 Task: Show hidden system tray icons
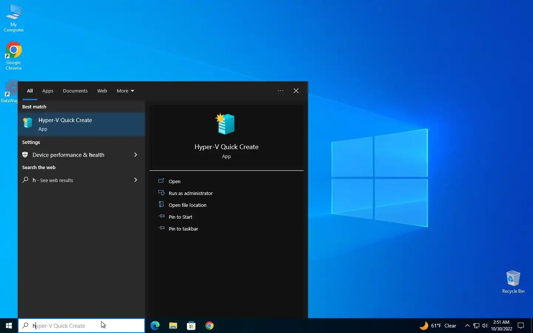point(467,326)
